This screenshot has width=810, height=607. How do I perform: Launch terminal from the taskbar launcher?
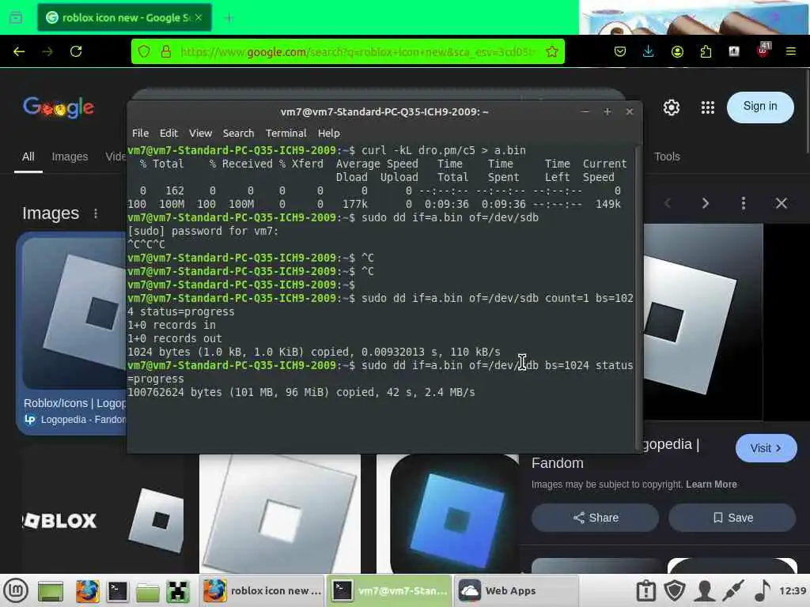(x=117, y=591)
